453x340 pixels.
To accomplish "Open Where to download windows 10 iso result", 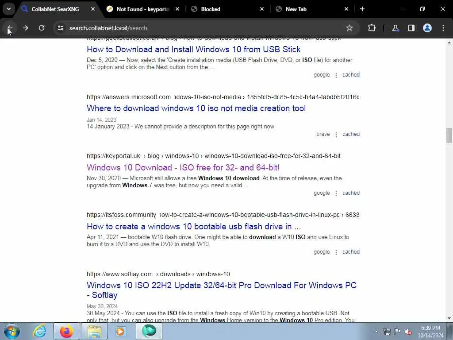I will (x=196, y=108).
